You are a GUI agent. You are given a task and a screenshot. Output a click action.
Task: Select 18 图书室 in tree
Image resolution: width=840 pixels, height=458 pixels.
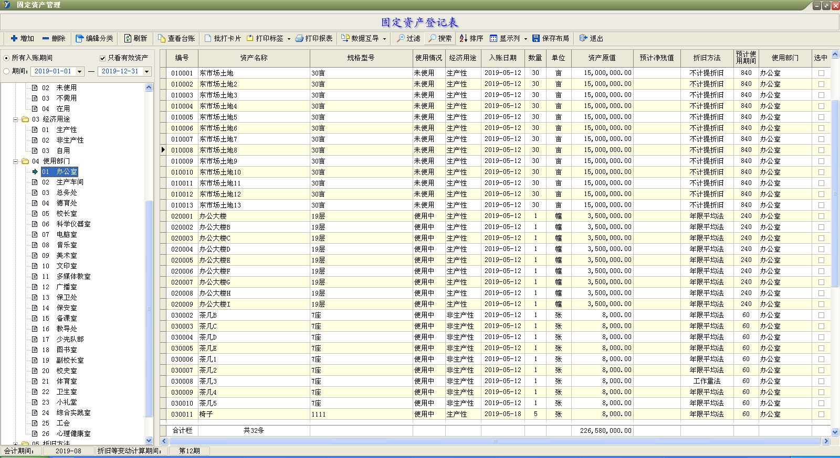tap(59, 350)
